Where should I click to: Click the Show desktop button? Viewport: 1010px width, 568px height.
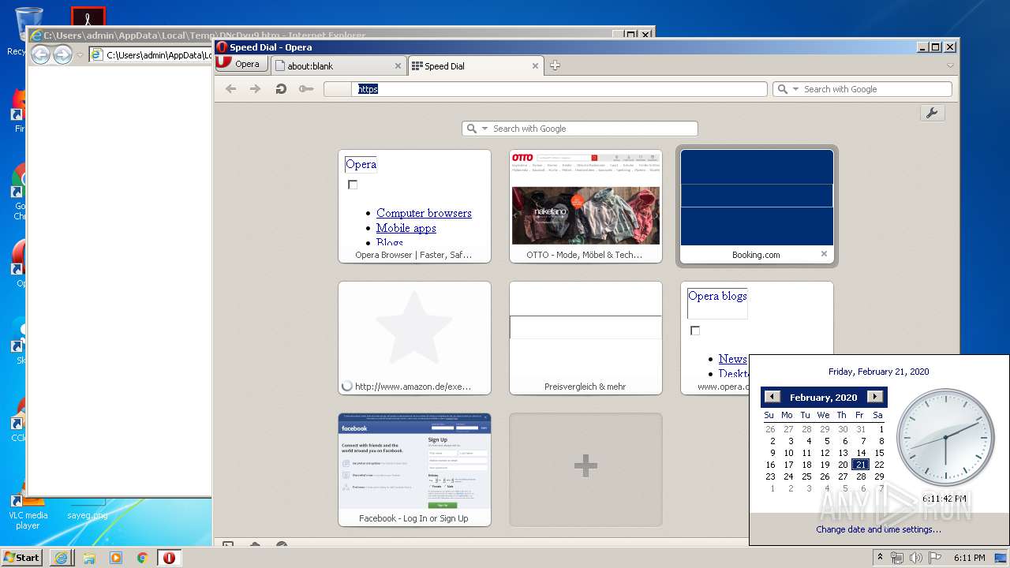[x=1002, y=558]
